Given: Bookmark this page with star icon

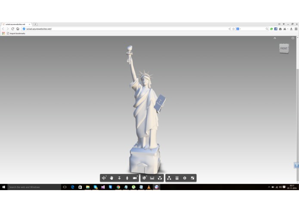Looking at the screenshot, I should (234, 29).
